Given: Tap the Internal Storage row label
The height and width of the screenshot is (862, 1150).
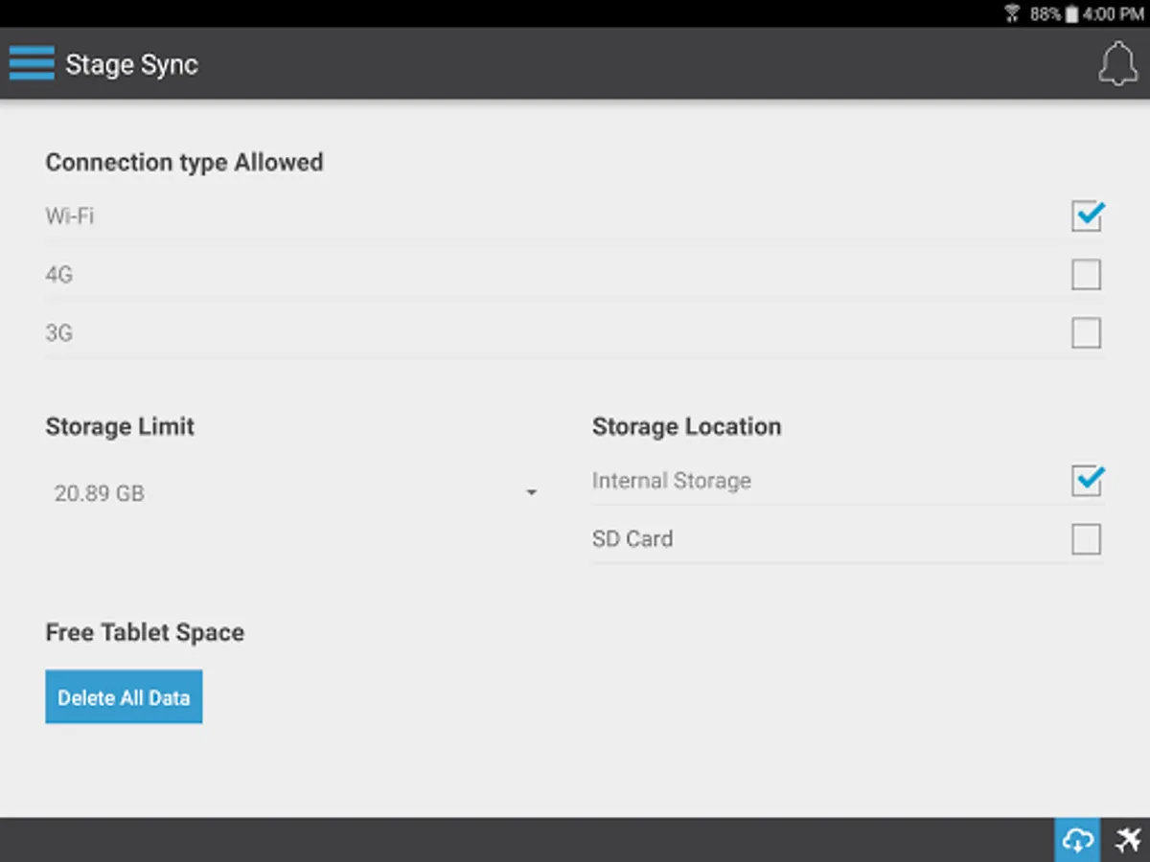Looking at the screenshot, I should (671, 481).
